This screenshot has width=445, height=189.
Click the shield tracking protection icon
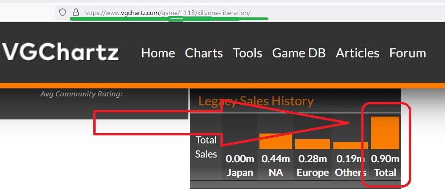point(63,12)
